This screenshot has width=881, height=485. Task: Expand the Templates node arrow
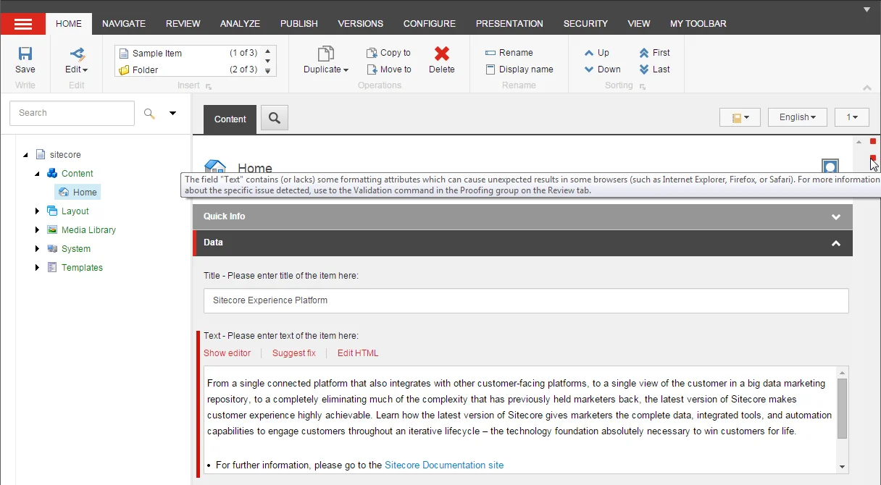(38, 268)
